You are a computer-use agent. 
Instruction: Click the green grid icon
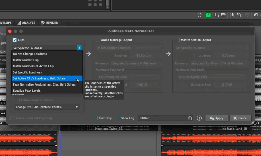(208, 15)
